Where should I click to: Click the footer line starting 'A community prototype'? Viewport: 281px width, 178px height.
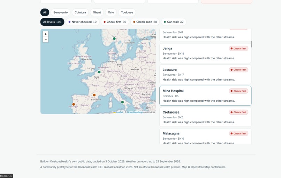tap(133, 167)
